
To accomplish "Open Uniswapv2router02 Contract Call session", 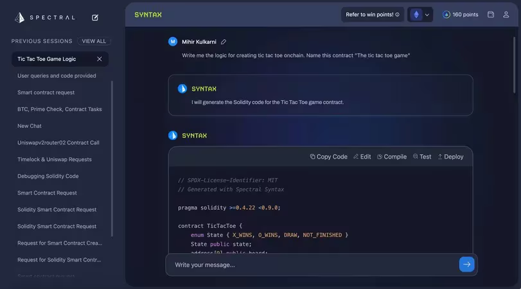I will [x=58, y=143].
